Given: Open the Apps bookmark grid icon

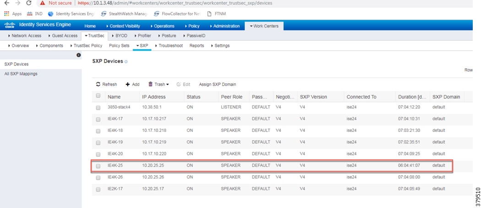Looking at the screenshot, I should pyautogui.click(x=7, y=14).
